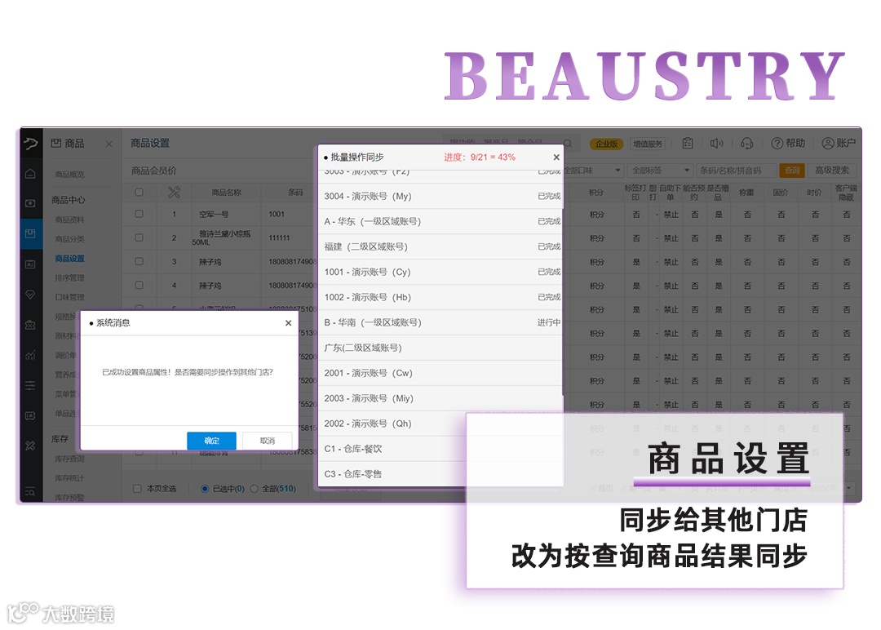Image resolution: width=881 pixels, height=630 pixels.
Task: Select A - 华东 (一级区域账号) sync row
Action: pos(440,221)
